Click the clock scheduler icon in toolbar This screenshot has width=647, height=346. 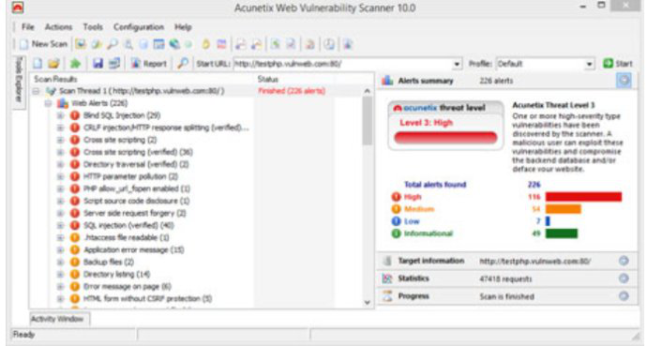point(329,44)
